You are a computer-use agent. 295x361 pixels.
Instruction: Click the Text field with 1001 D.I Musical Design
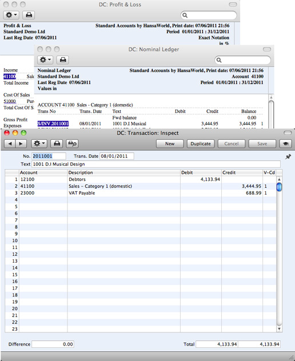pyautogui.click(x=156, y=164)
